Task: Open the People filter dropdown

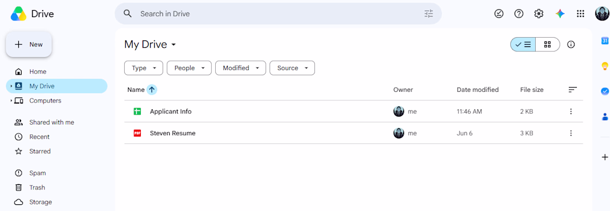Action: click(x=189, y=68)
